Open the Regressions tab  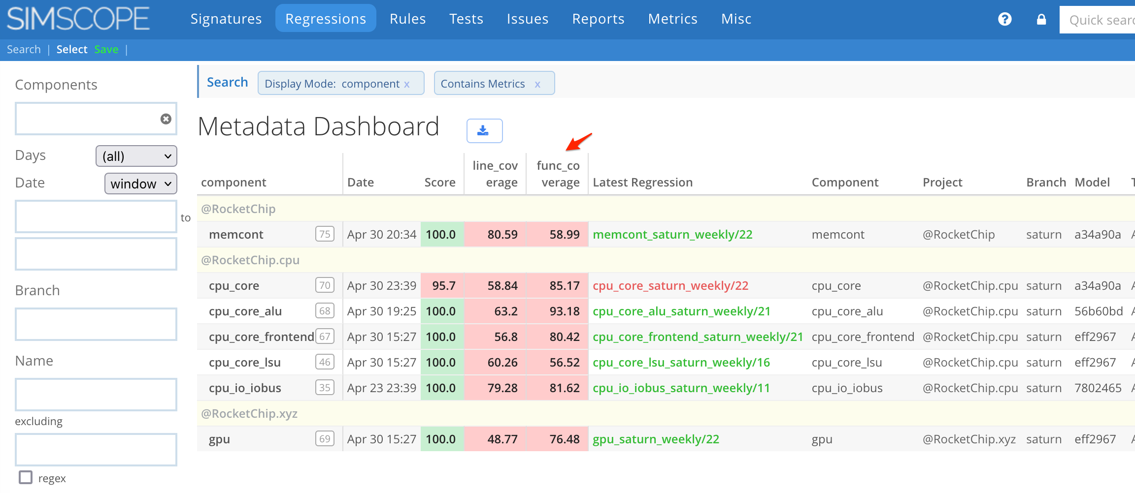326,19
